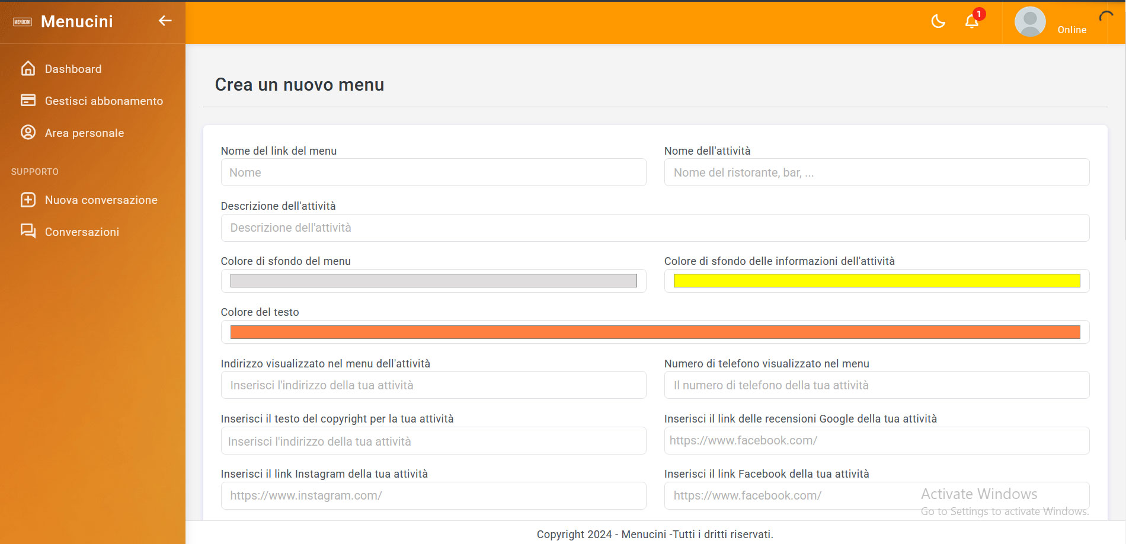Viewport: 1126px width, 544px height.
Task: Click the Gestisci abbonamento card icon
Action: (28, 101)
